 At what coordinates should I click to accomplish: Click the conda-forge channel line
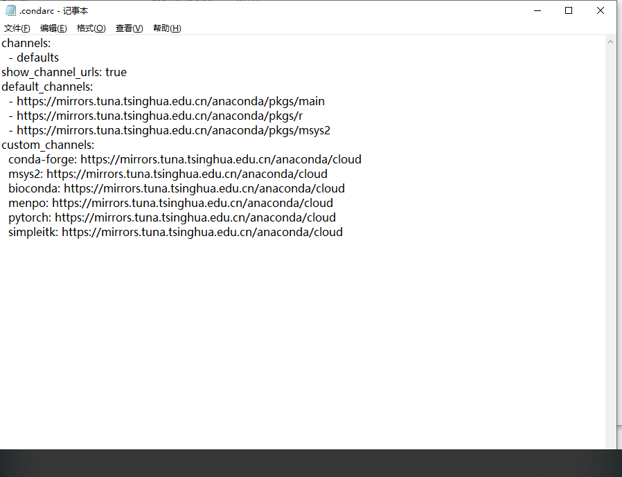[x=185, y=159]
